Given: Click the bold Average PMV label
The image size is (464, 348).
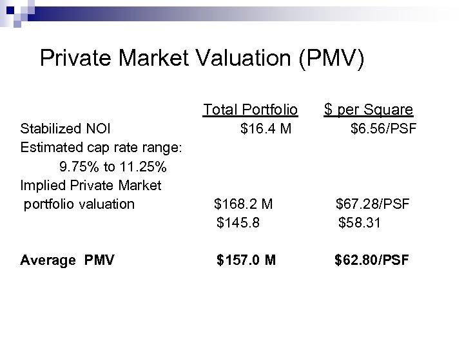Looking at the screenshot, I should pos(68,260).
